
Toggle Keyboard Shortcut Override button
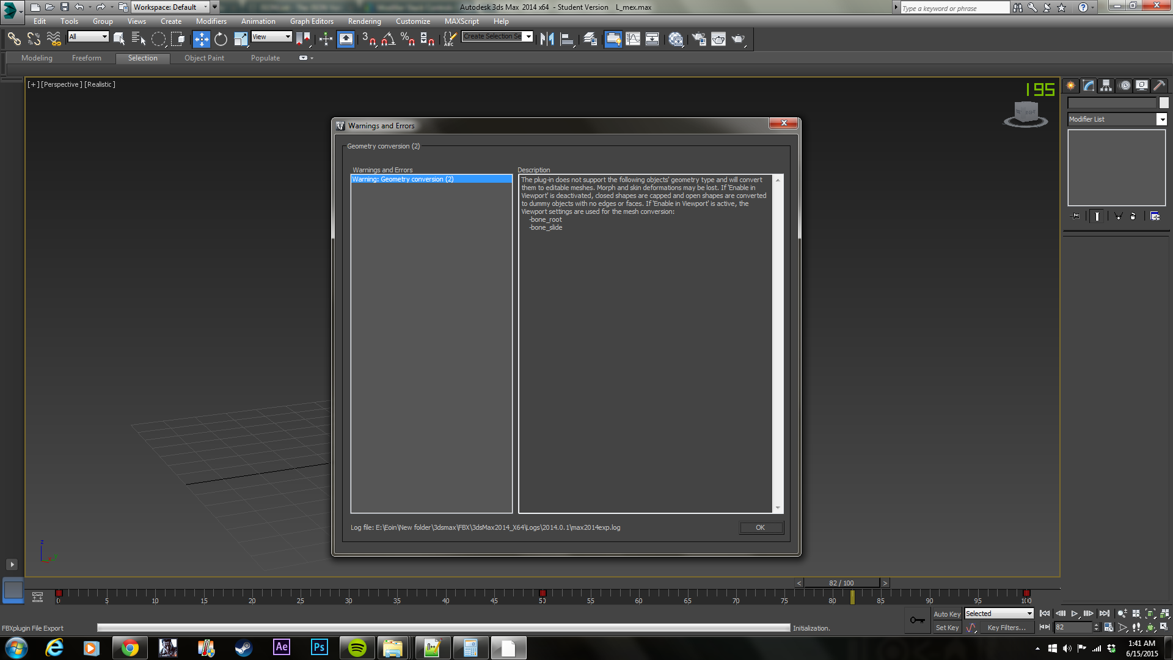coord(346,39)
